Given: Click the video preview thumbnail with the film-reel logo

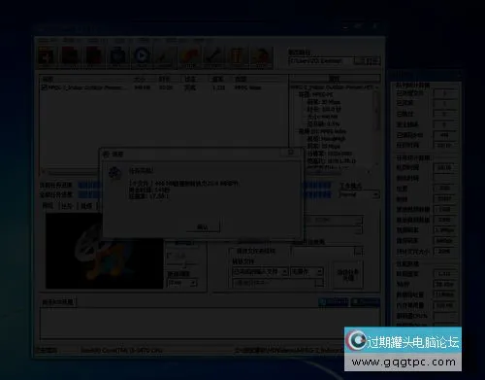Looking at the screenshot, I should [x=104, y=251].
